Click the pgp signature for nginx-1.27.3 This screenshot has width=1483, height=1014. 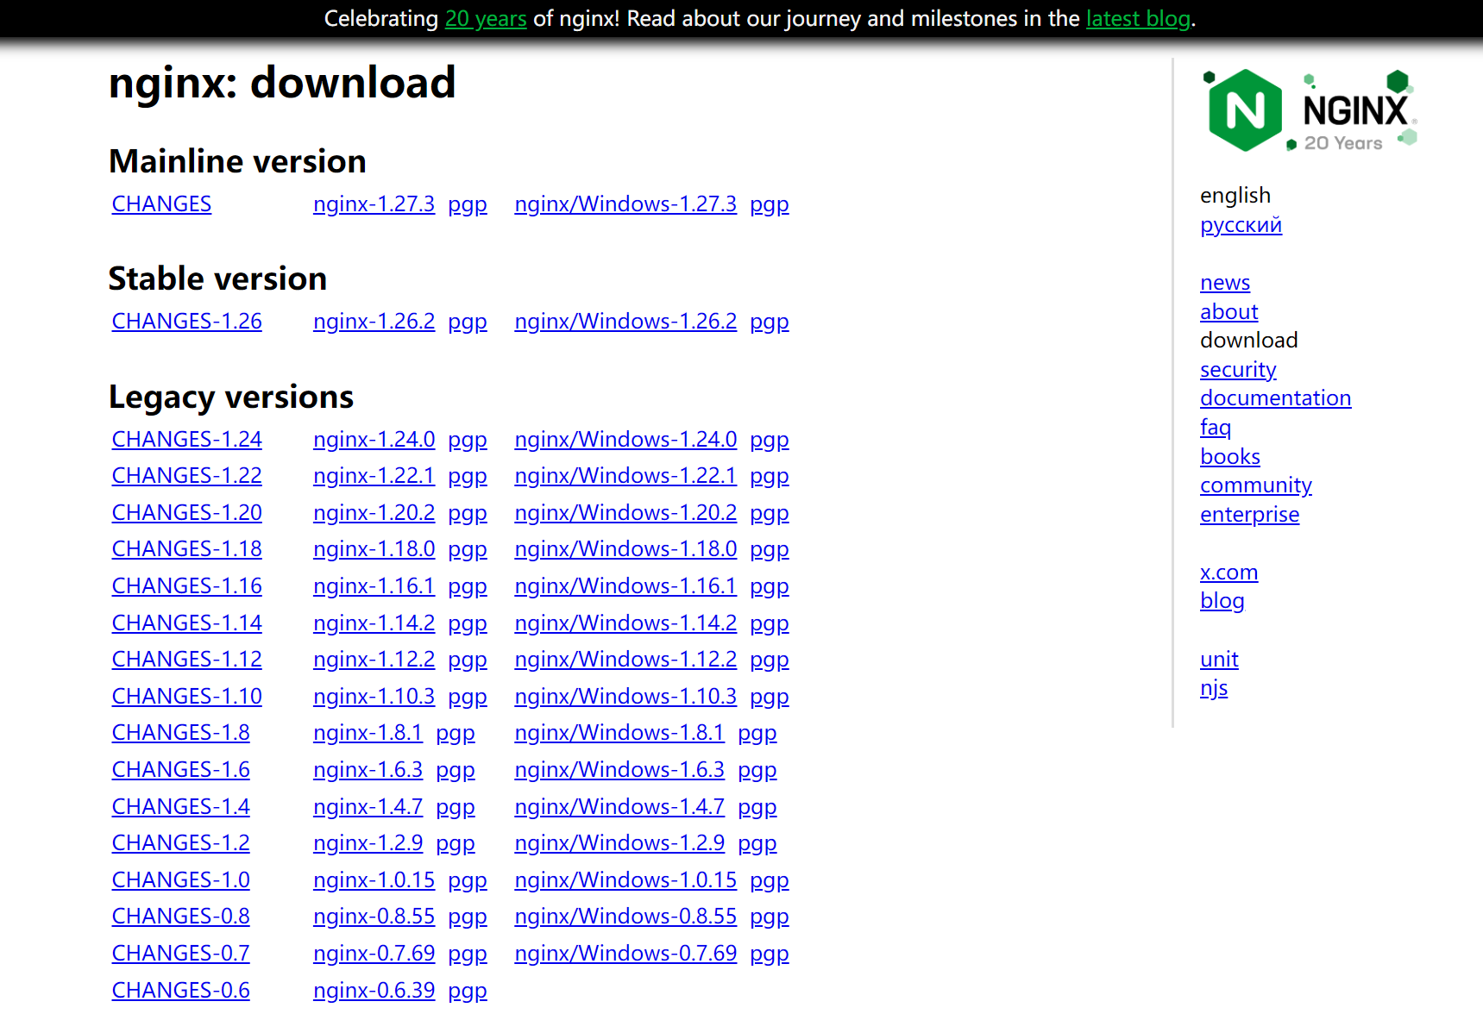[x=467, y=204]
